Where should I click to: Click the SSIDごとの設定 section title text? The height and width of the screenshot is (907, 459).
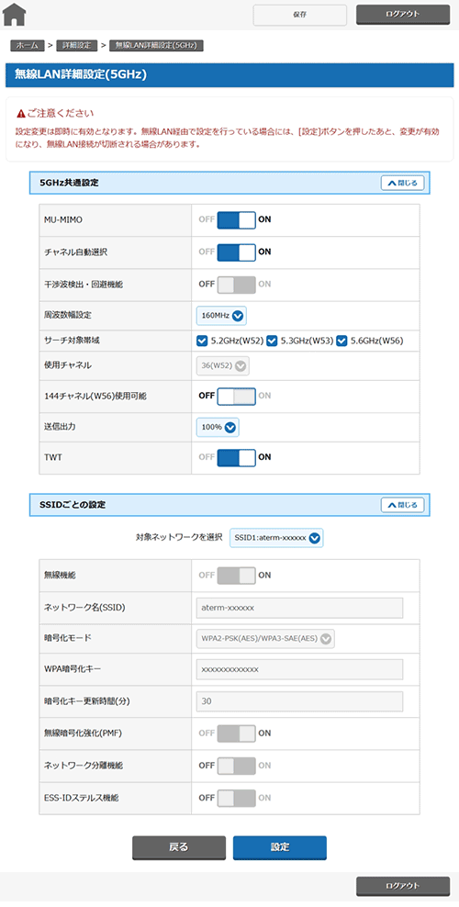tap(73, 504)
